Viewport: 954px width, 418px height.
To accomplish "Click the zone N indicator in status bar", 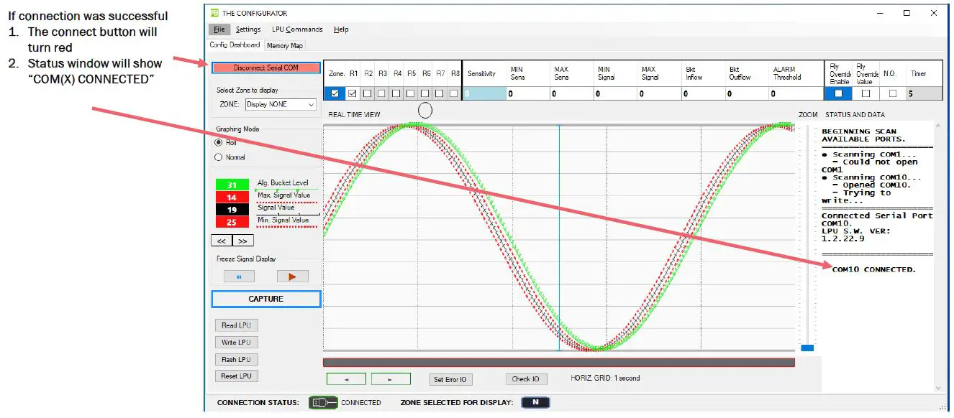I will (535, 402).
